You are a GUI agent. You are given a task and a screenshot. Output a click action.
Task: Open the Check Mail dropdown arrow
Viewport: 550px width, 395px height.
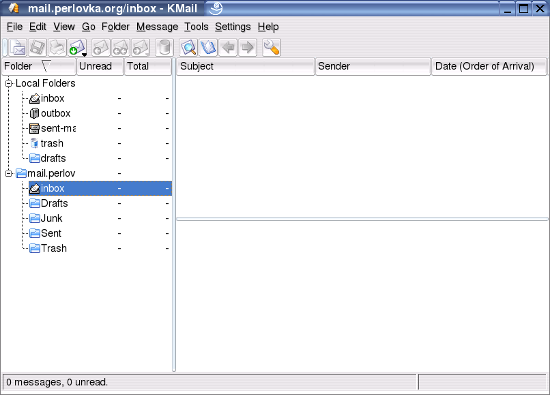[x=85, y=55]
